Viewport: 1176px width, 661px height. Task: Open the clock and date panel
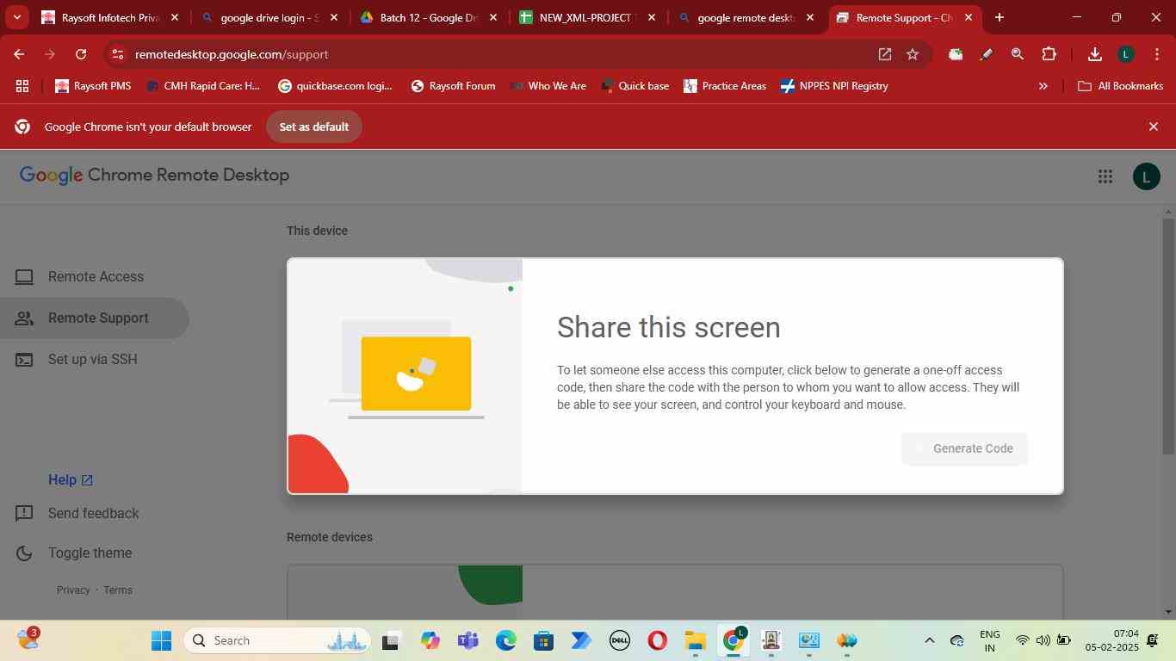(1112, 640)
